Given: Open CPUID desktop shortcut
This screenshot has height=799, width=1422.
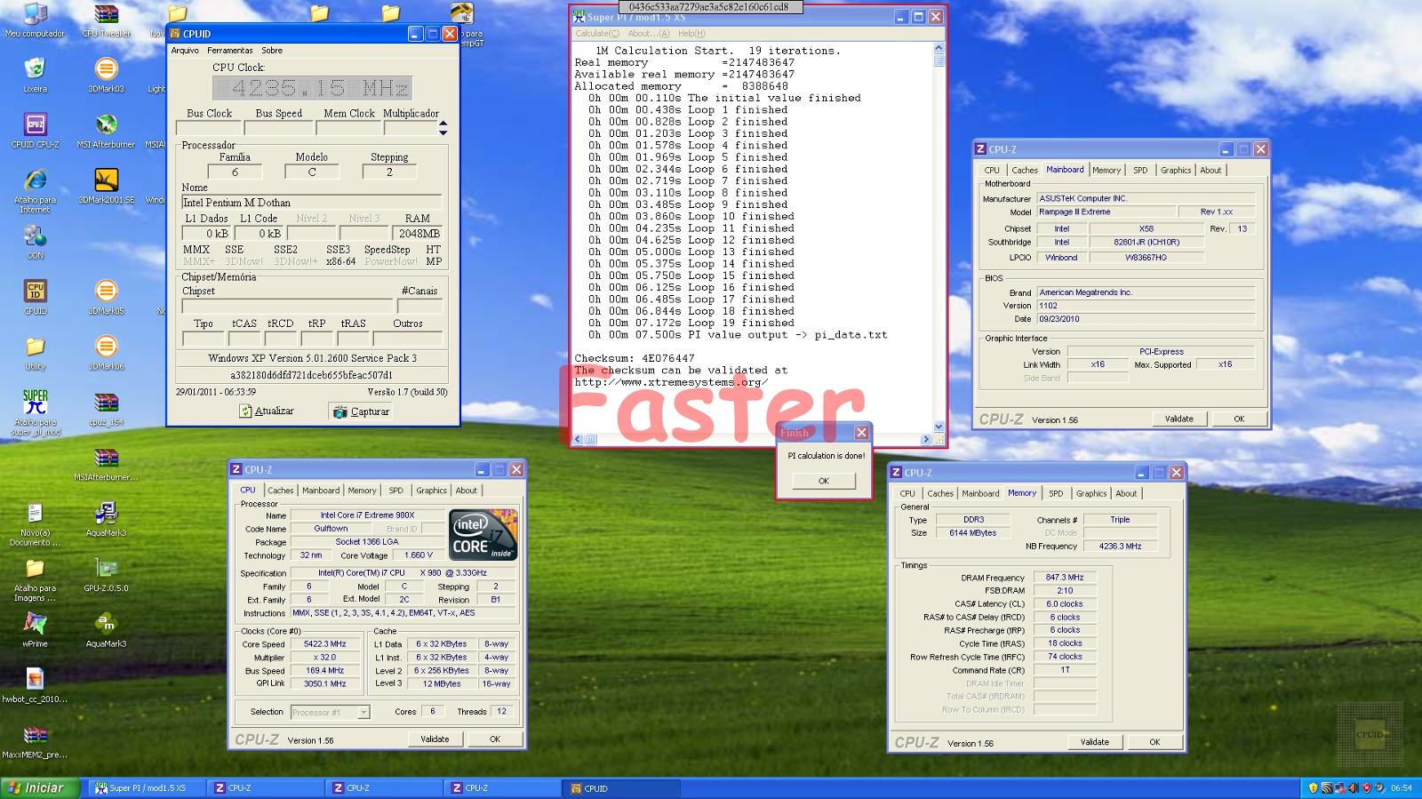Looking at the screenshot, I should click(35, 298).
